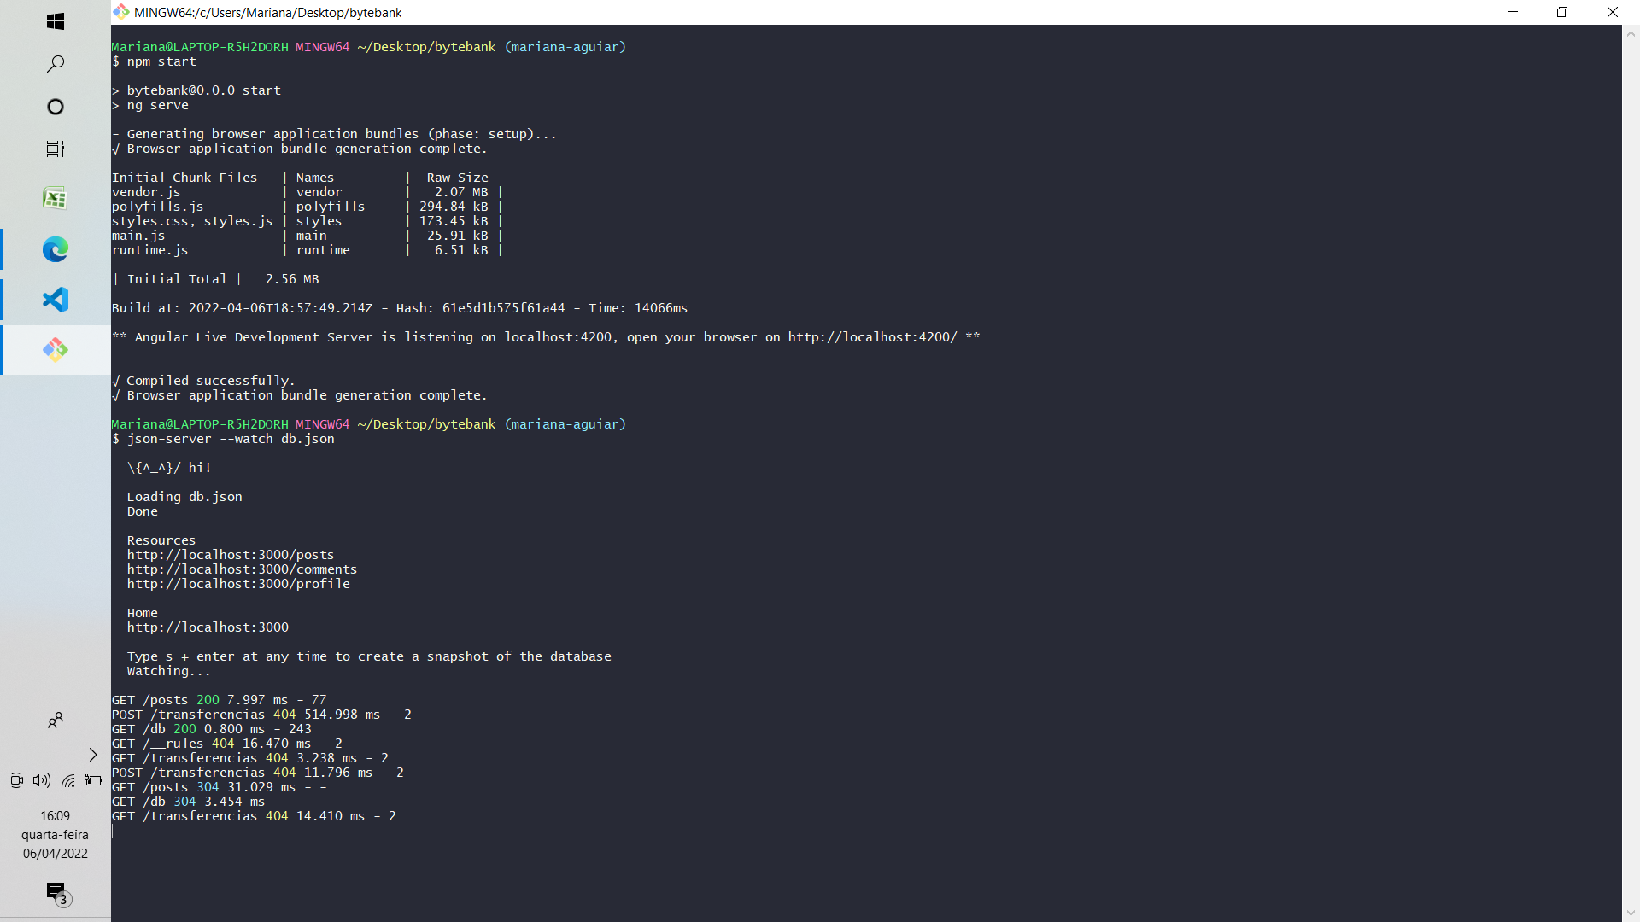This screenshot has height=922, width=1640.
Task: Click 'POST /transferencias 404 514.998 ms' line
Action: pyautogui.click(x=261, y=715)
